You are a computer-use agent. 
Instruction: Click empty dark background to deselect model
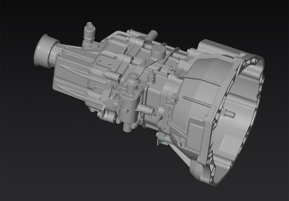pyautogui.click(x=43, y=159)
